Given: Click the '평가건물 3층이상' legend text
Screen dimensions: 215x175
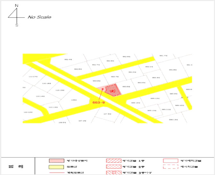Looking at the screenshot, I should pyautogui.click(x=137, y=173).
